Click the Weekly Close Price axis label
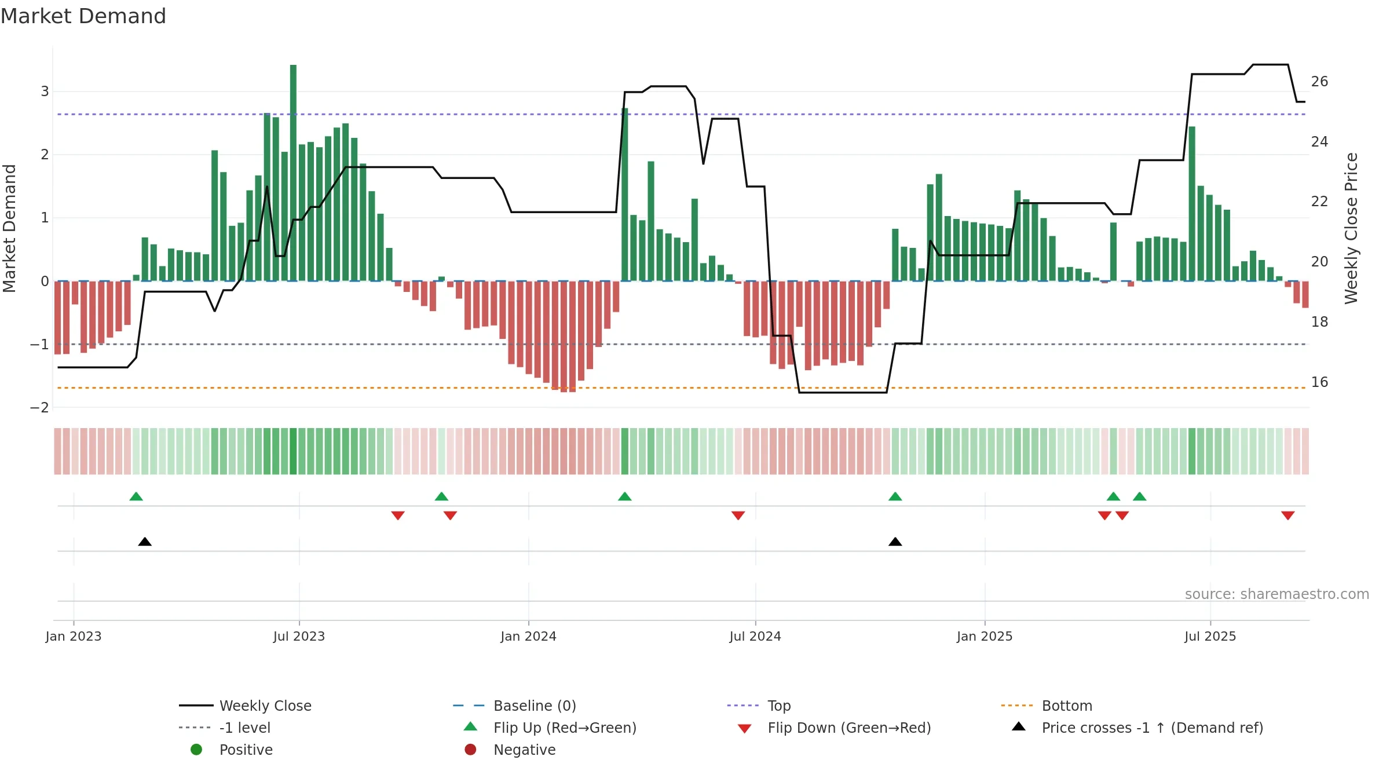 point(1351,228)
